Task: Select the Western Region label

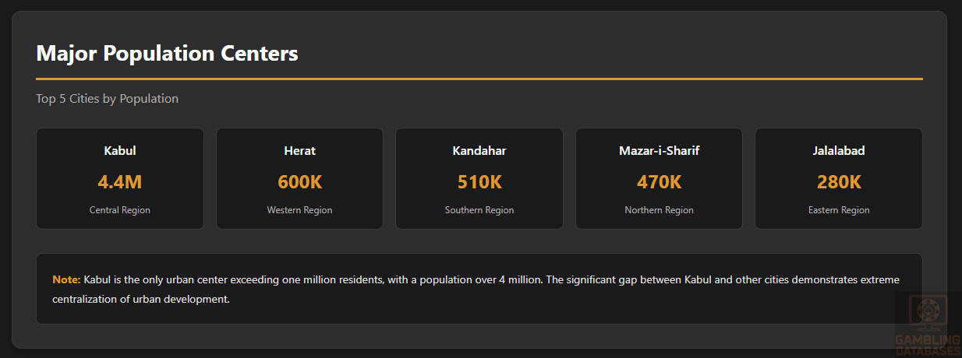Action: [299, 210]
